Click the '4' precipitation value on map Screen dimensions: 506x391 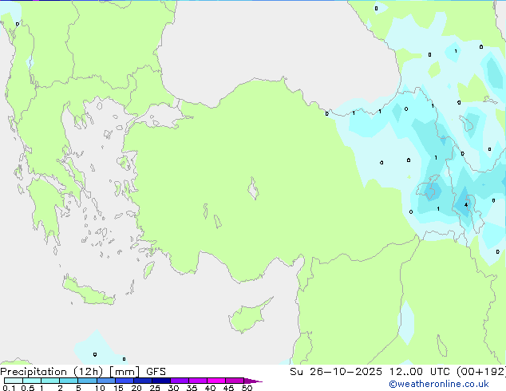pyautogui.click(x=466, y=205)
